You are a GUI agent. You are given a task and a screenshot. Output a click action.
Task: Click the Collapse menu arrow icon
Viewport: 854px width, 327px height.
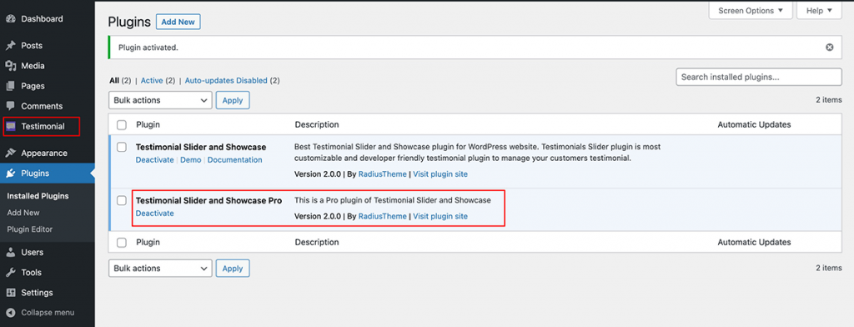pos(11,313)
